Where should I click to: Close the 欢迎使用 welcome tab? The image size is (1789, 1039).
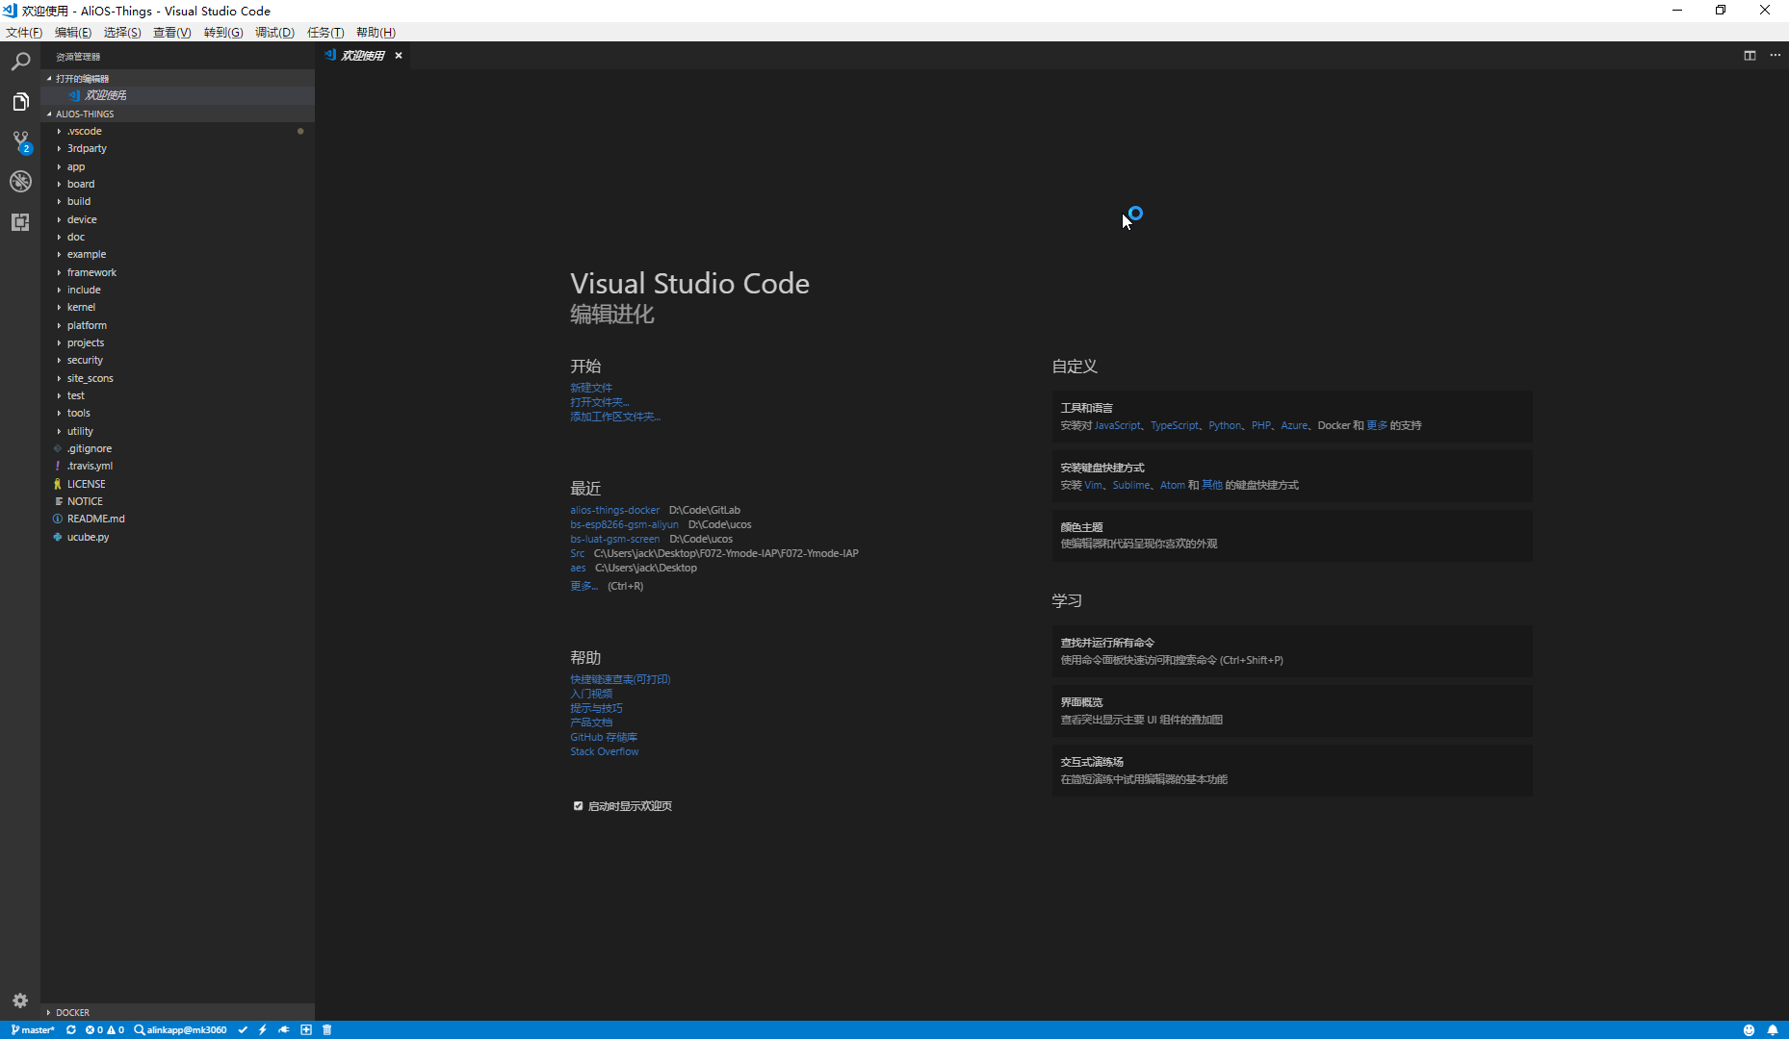(399, 56)
